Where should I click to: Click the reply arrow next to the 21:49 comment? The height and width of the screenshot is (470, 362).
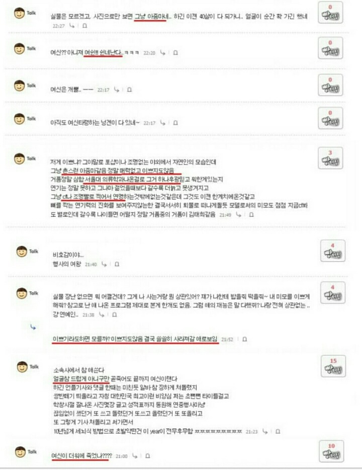pyautogui.click(x=238, y=215)
